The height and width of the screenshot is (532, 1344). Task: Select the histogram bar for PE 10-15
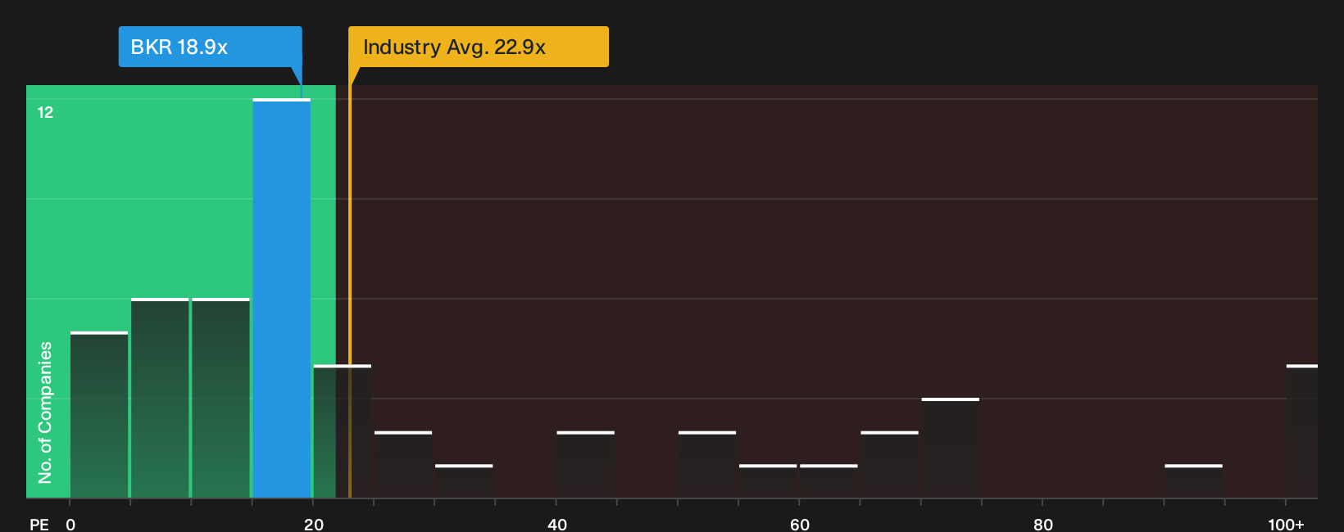click(x=220, y=398)
